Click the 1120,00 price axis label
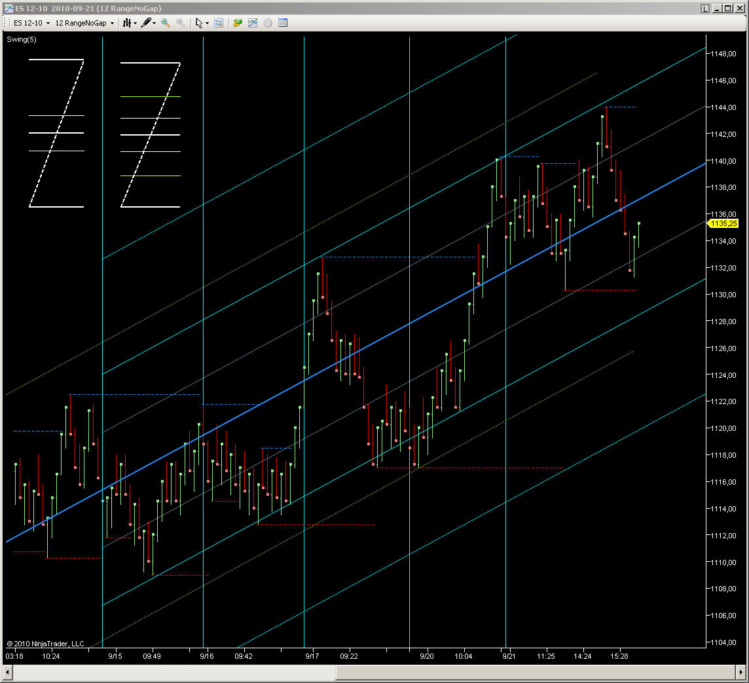749x683 pixels. click(723, 428)
